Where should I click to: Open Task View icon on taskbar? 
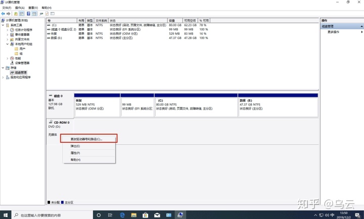110,215
